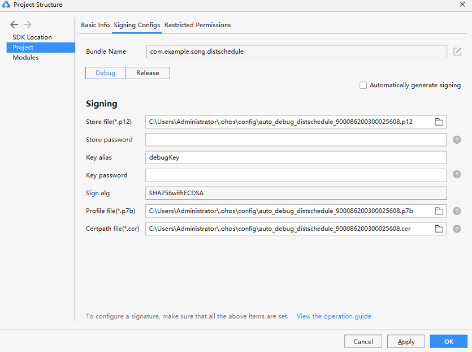Click the edit icon beside Bundle Name
The height and width of the screenshot is (352, 472).
[457, 51]
